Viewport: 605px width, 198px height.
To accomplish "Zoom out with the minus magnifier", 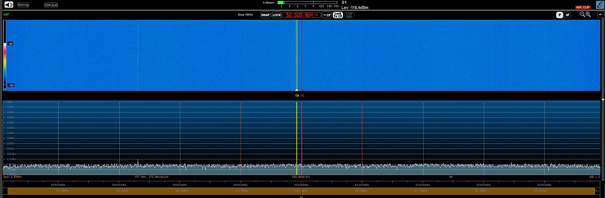I will point(582,14).
